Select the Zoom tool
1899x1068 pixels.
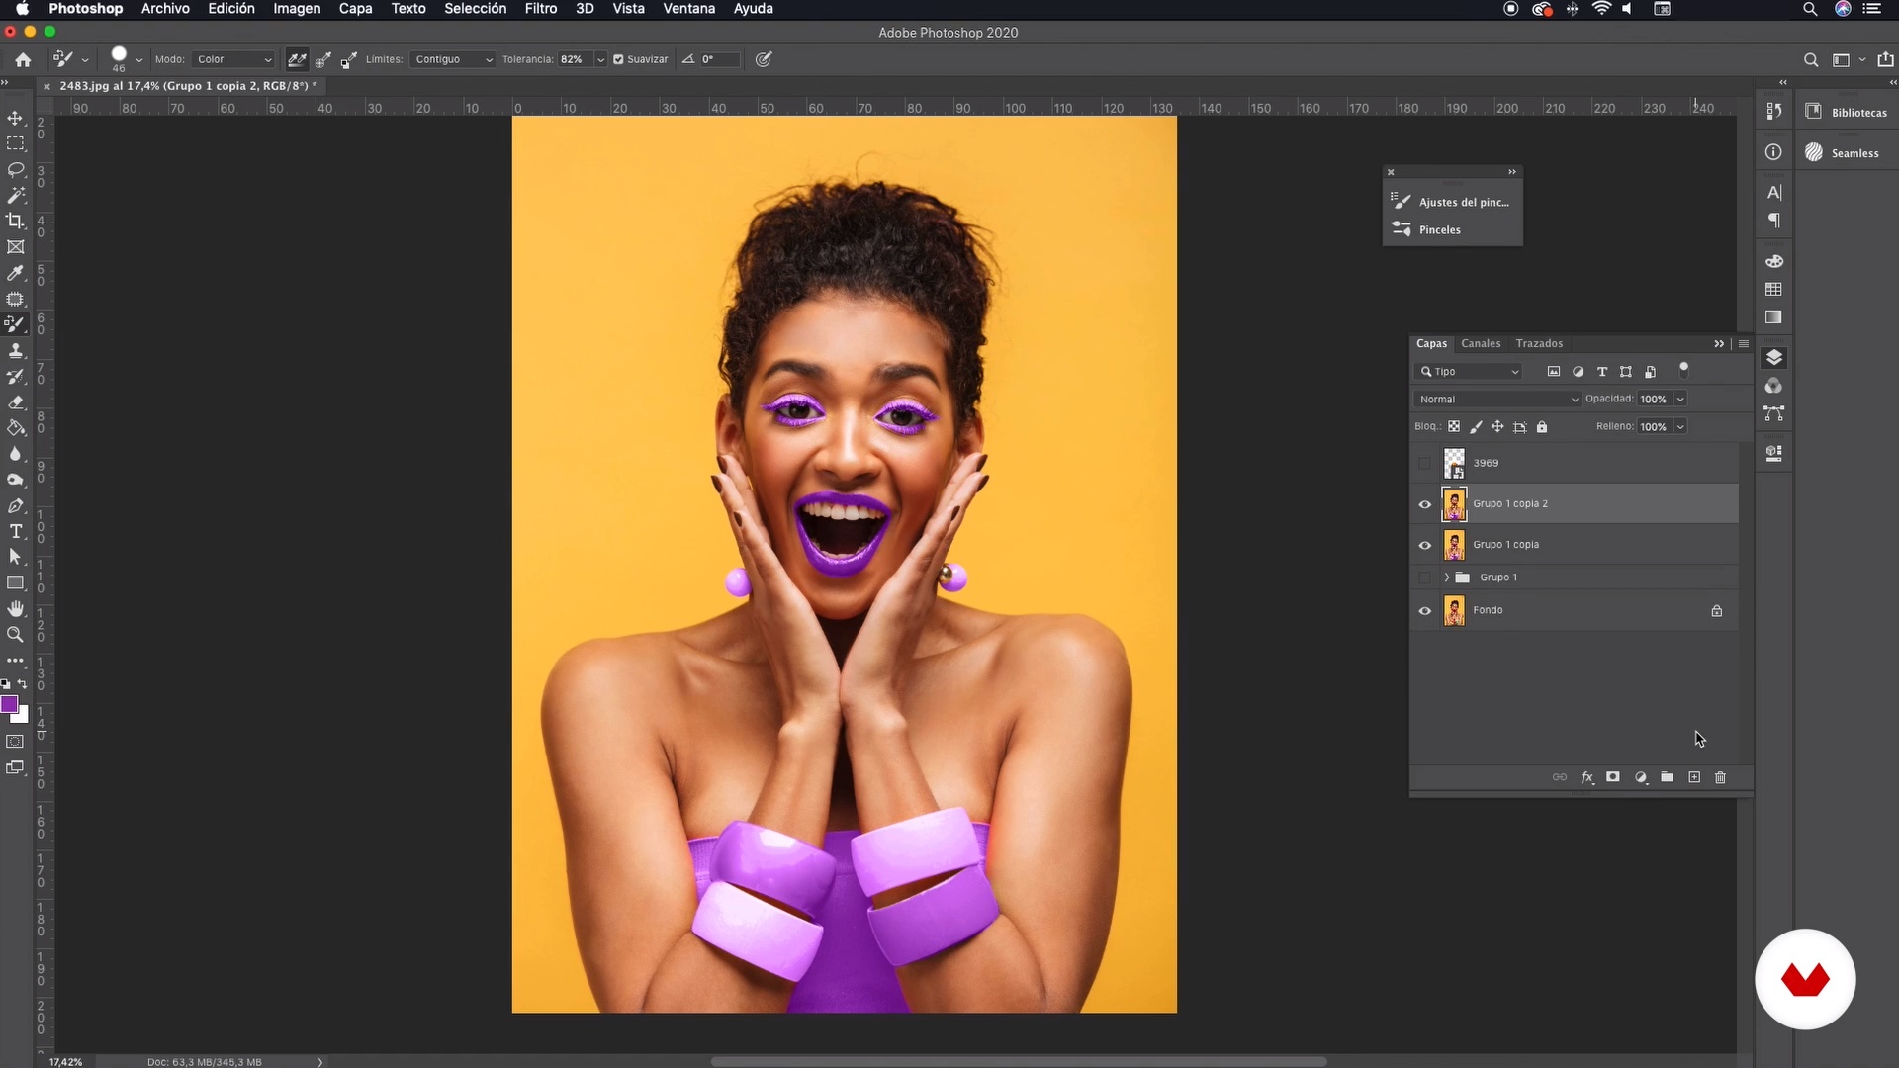click(x=16, y=635)
